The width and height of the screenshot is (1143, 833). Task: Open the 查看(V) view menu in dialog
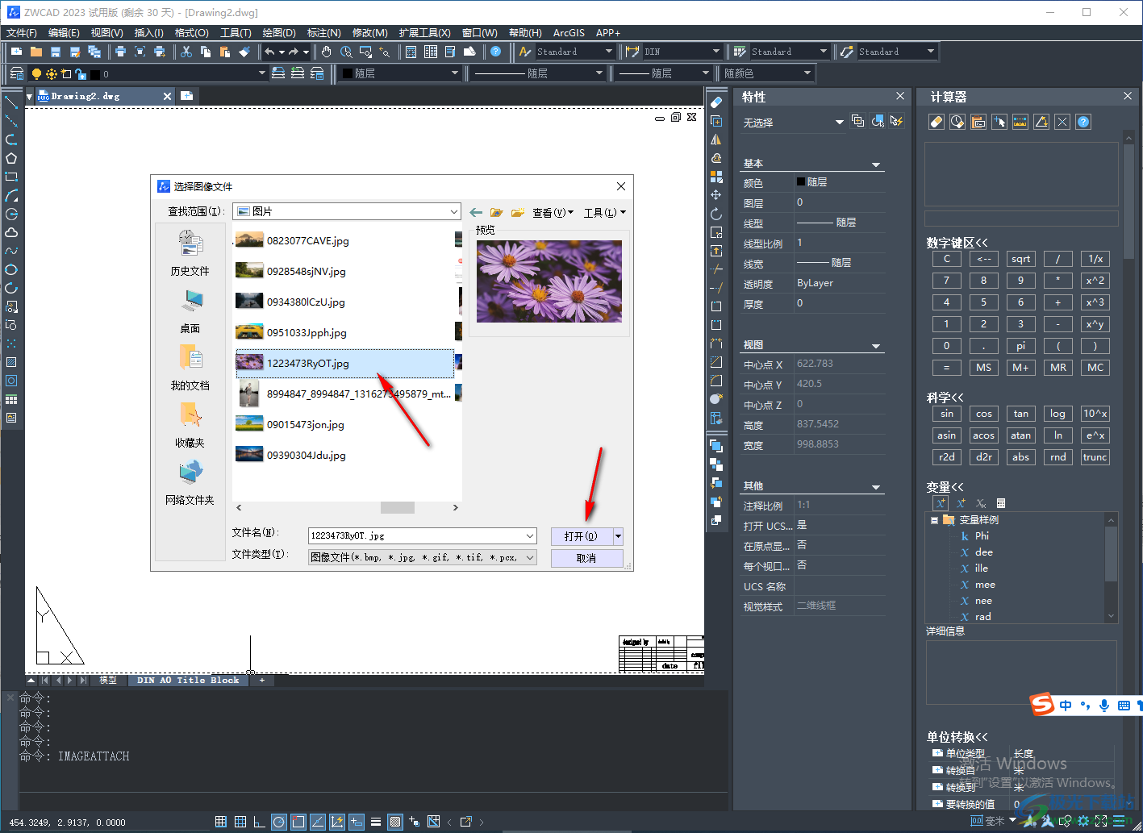tap(553, 213)
